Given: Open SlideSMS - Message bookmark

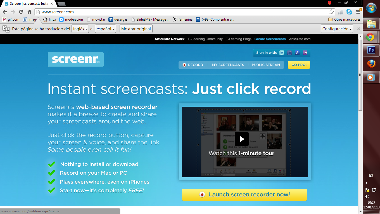Looking at the screenshot, I should point(150,20).
